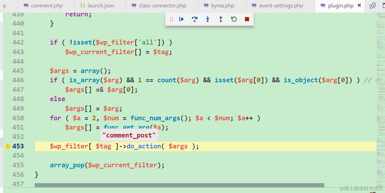Continue debugging with the Continue button
385x193 pixels.
[181, 19]
